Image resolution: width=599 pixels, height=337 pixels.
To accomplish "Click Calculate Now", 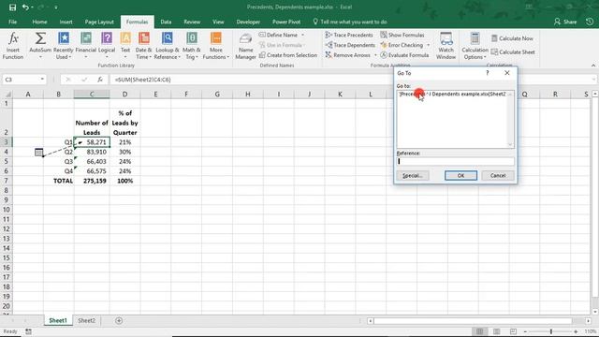I will (x=512, y=38).
